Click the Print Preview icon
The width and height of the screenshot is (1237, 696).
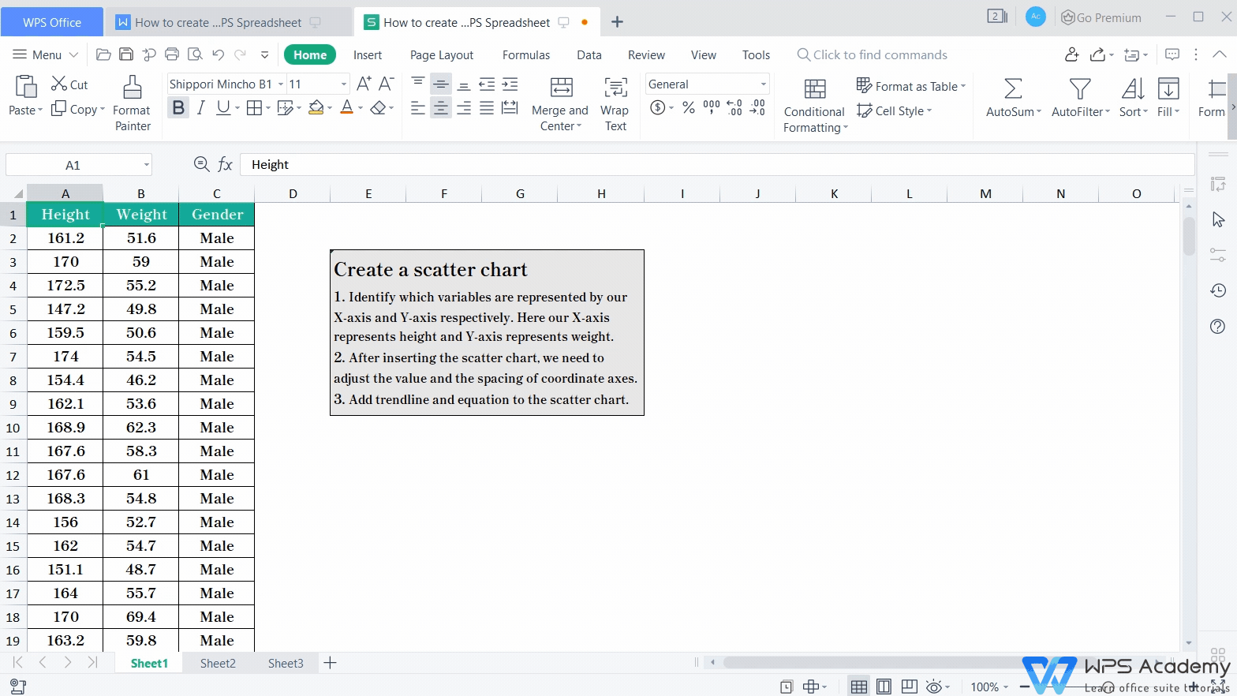click(195, 54)
